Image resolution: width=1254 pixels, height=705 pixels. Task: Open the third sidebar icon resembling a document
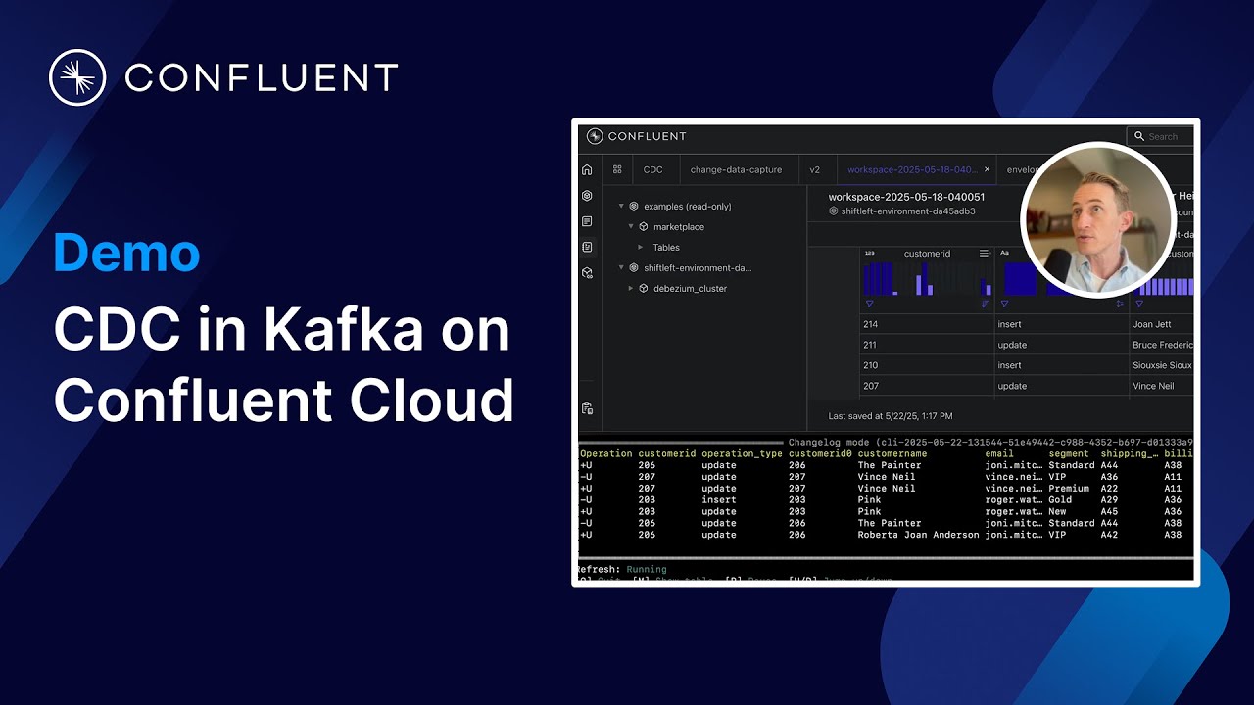(x=587, y=221)
